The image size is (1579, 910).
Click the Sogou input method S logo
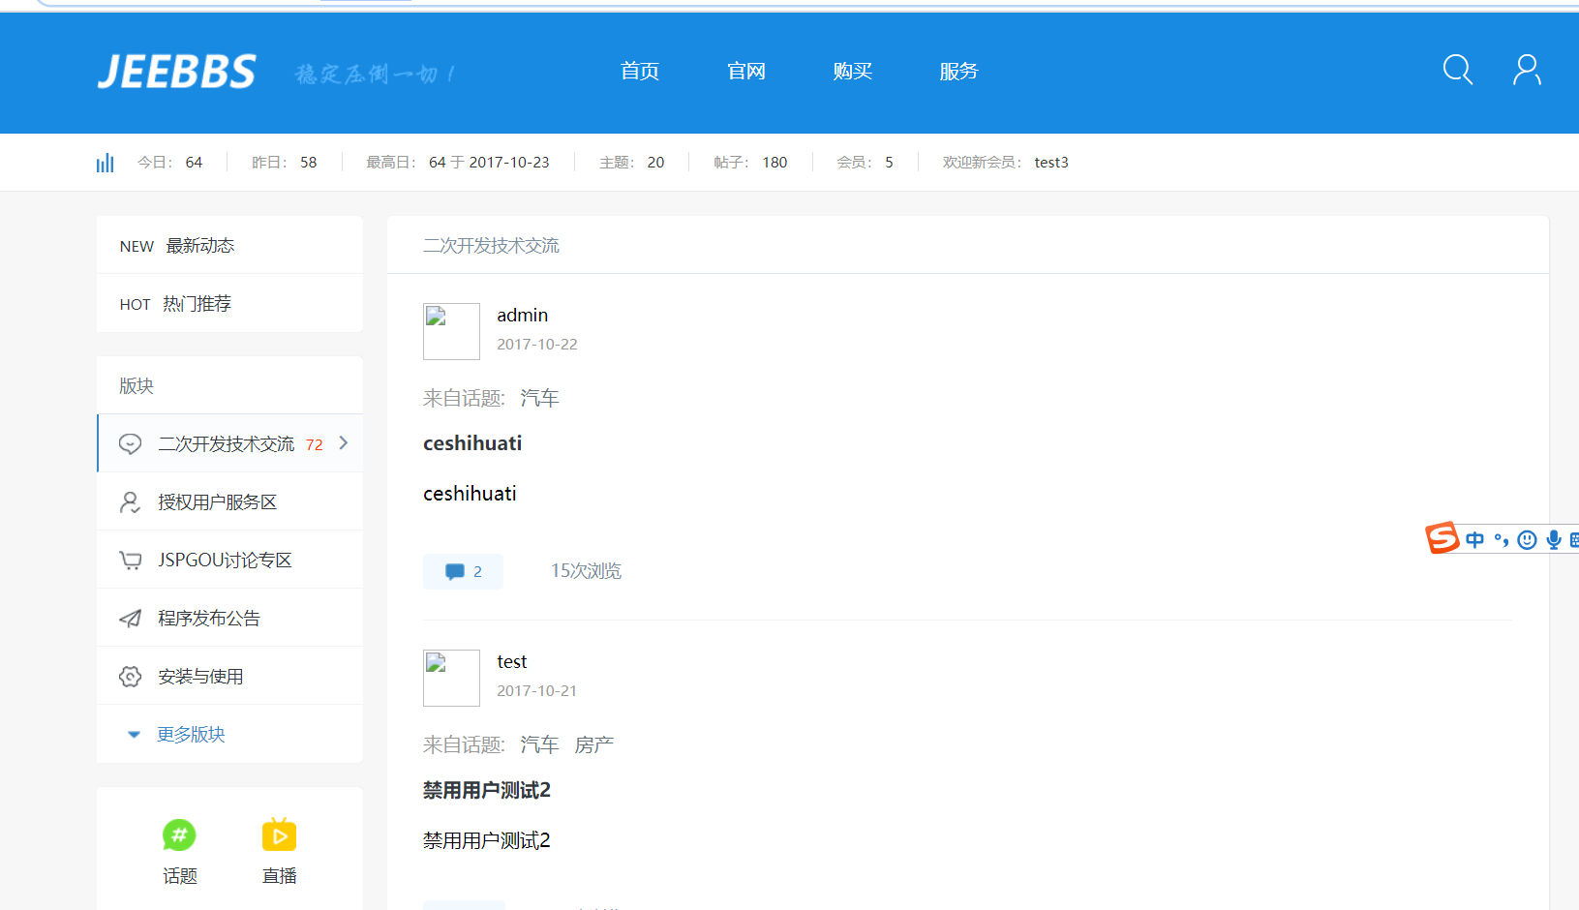pyautogui.click(x=1442, y=538)
